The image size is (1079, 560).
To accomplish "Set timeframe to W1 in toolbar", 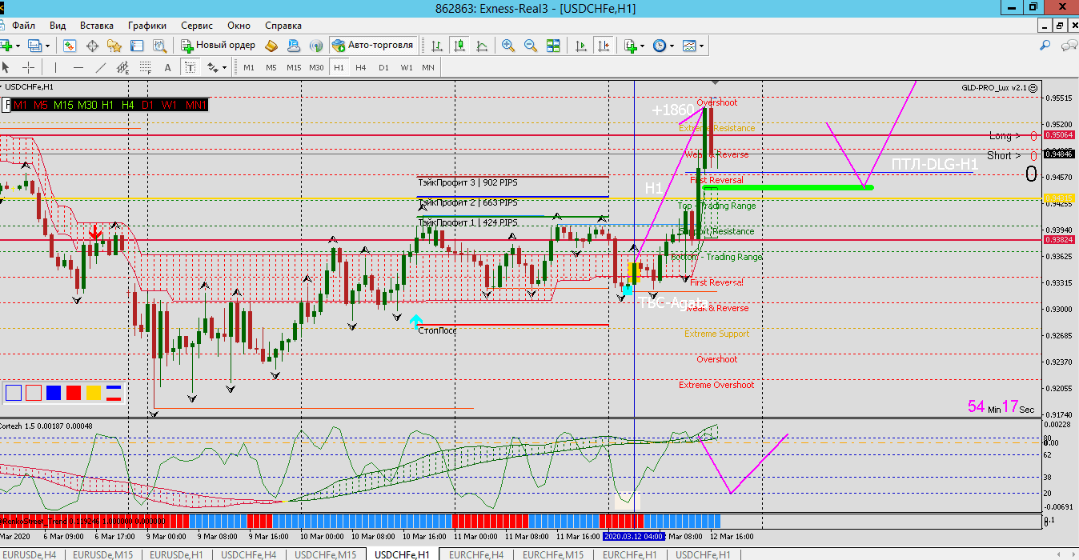I will [x=407, y=67].
